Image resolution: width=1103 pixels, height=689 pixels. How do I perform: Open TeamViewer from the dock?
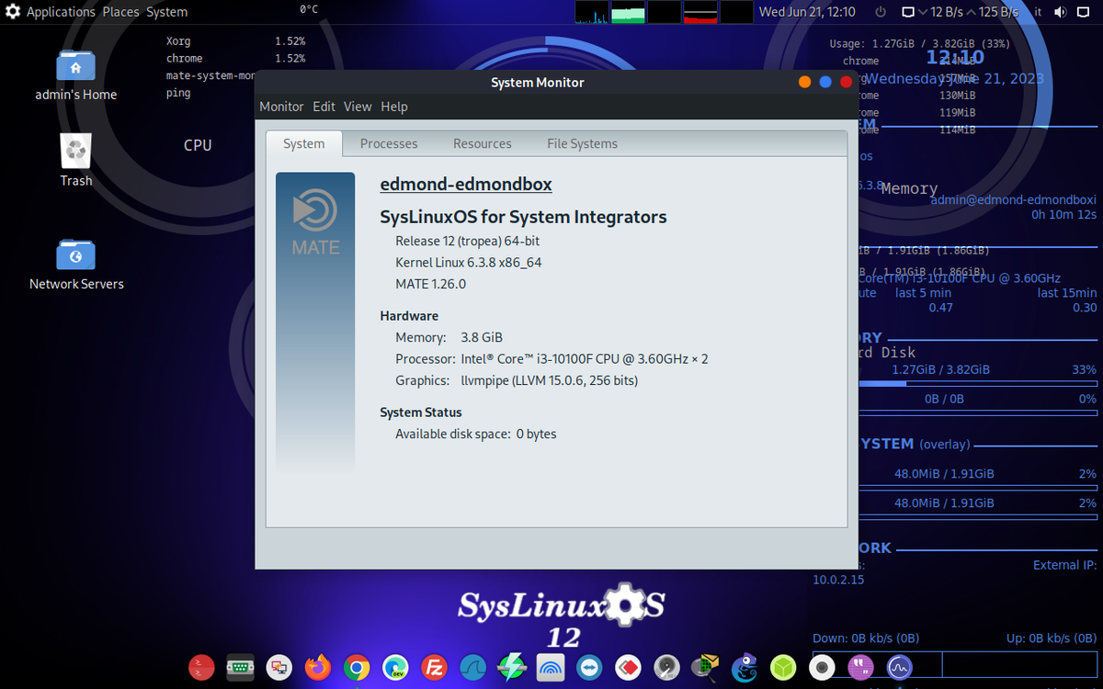pos(588,667)
